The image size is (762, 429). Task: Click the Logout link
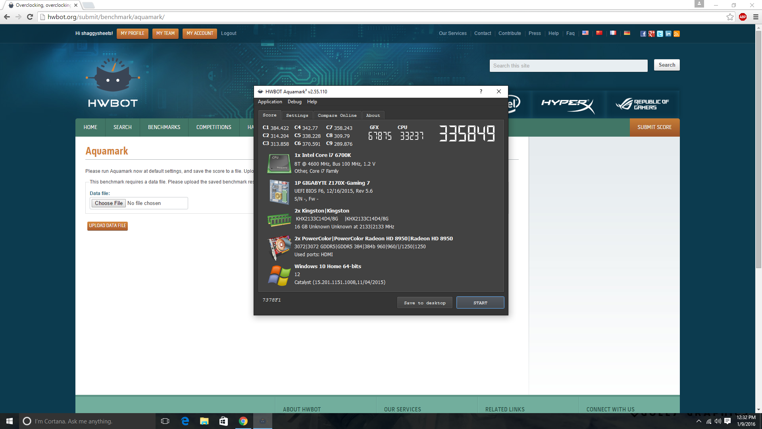pos(229,33)
